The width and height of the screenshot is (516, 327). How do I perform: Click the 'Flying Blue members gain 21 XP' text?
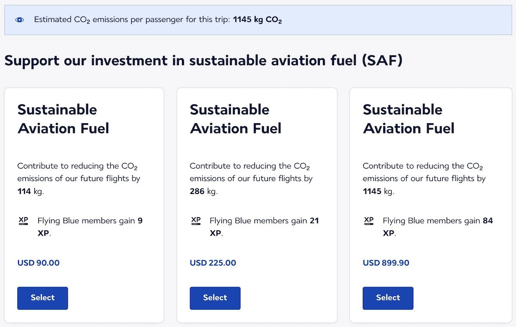coord(264,227)
